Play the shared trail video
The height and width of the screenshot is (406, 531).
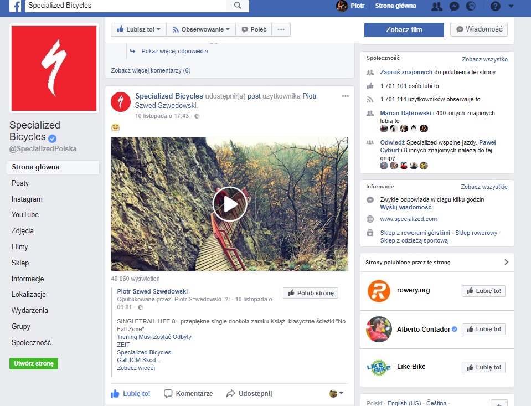point(229,204)
